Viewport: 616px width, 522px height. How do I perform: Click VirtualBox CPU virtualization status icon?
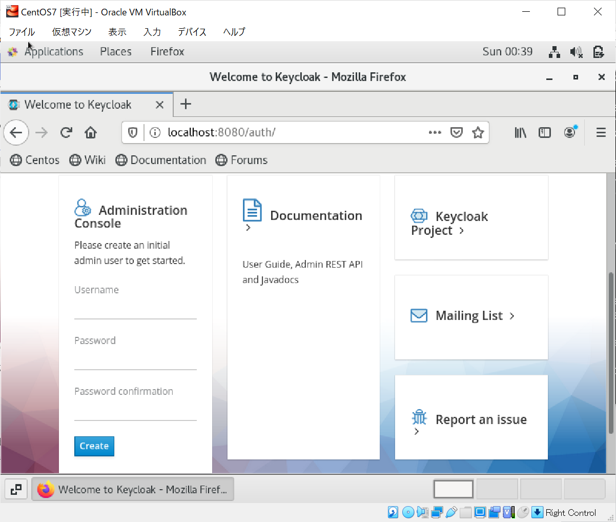coord(509,512)
